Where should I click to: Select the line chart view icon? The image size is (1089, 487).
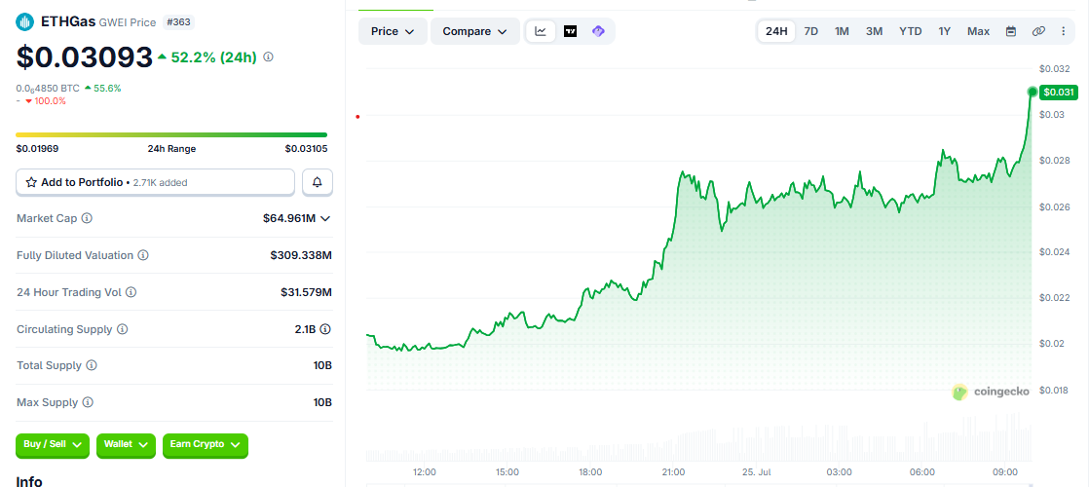[x=541, y=31]
